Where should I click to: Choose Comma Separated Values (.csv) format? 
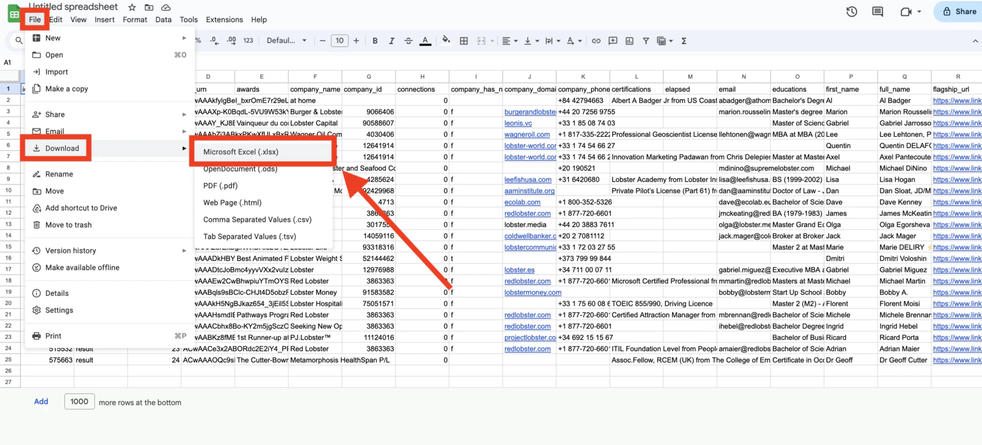(x=263, y=219)
